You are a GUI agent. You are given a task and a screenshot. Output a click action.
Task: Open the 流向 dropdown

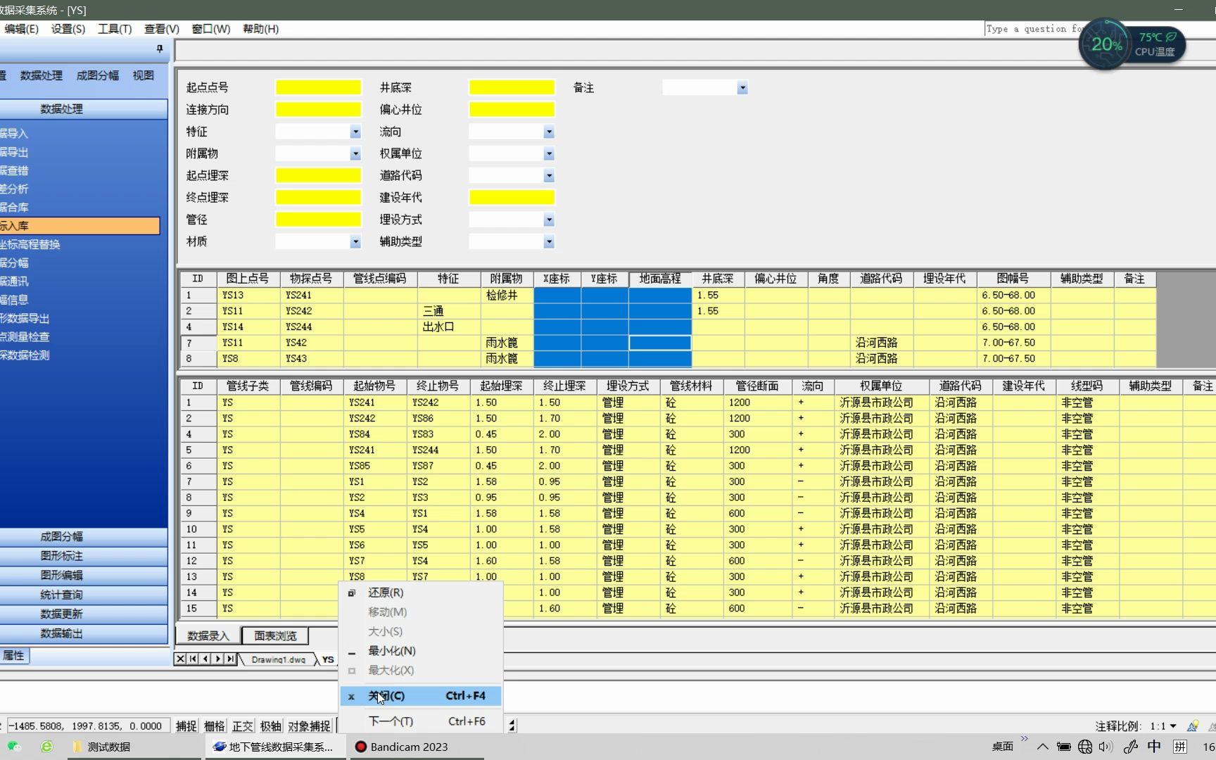[549, 132]
